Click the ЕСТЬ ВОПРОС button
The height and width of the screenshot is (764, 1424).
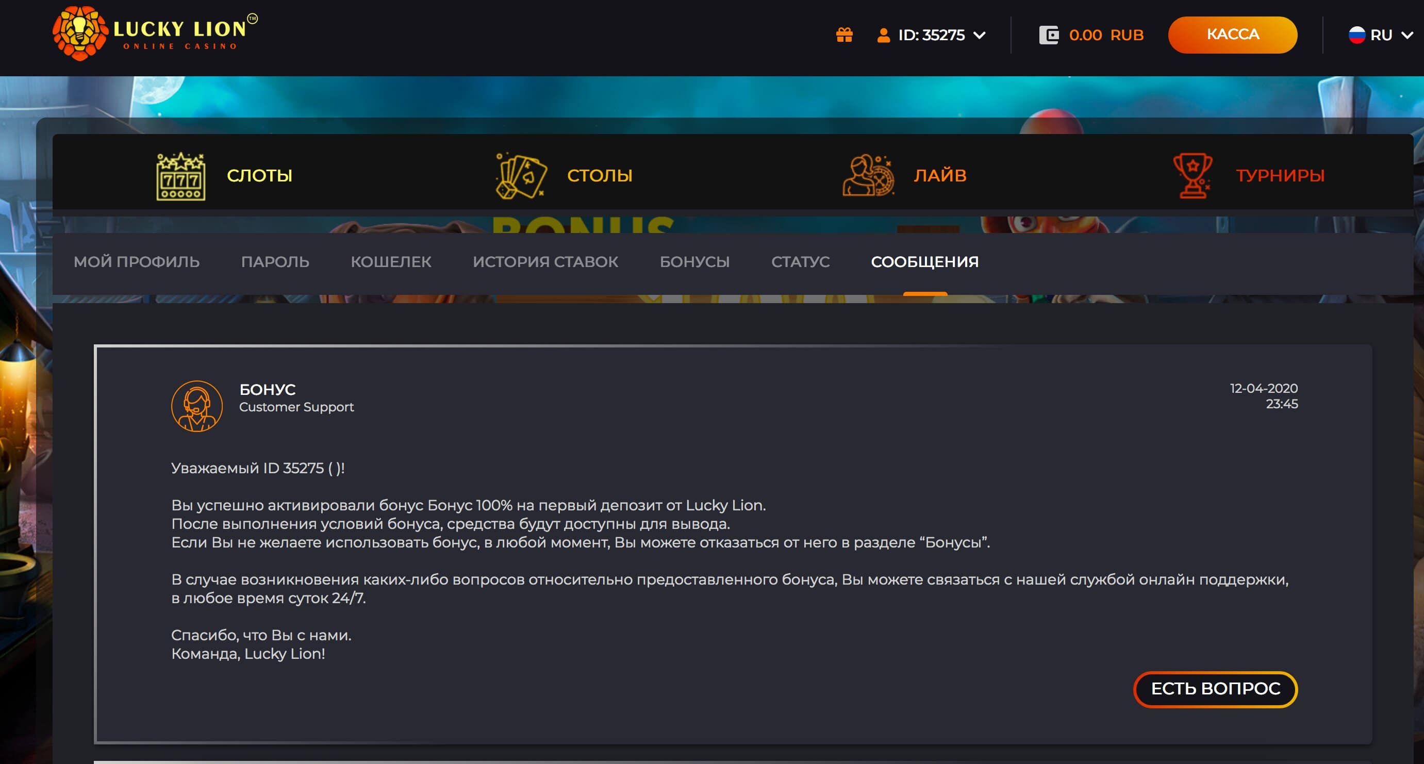click(1216, 689)
